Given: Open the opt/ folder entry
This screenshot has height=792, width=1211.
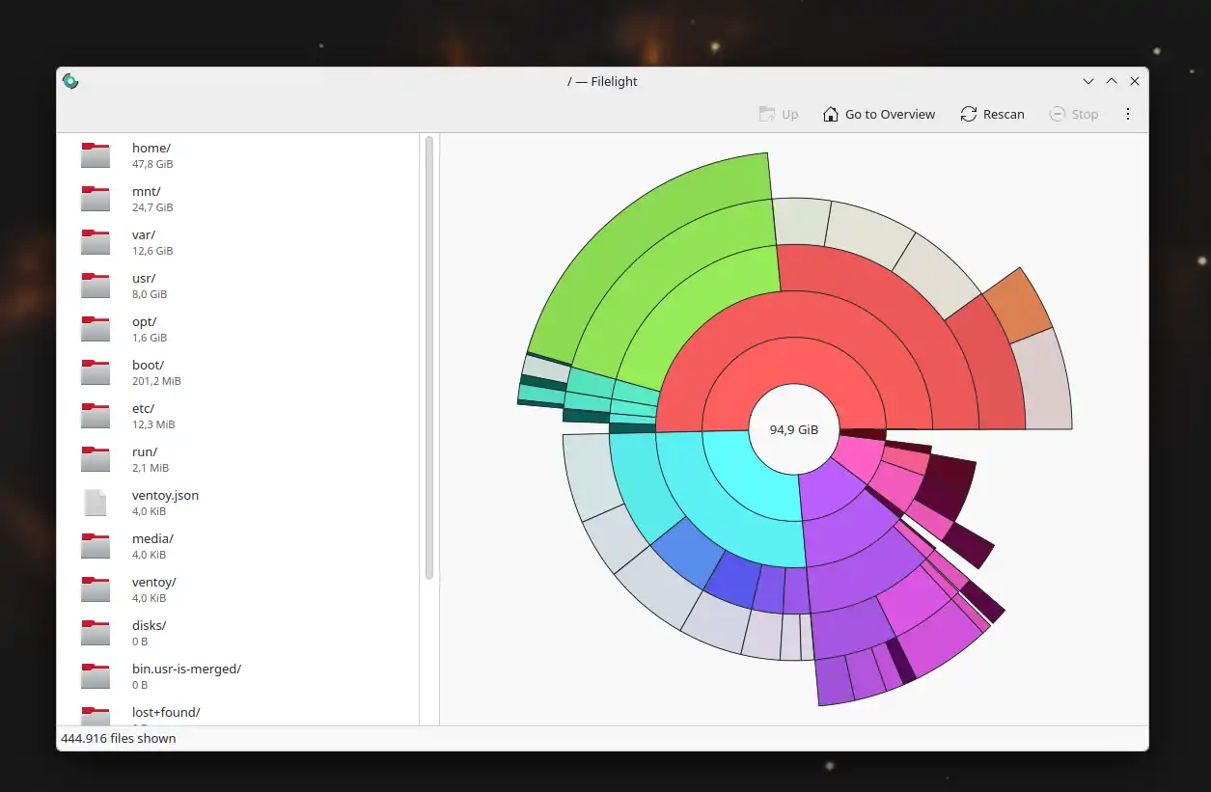Looking at the screenshot, I should 145,329.
